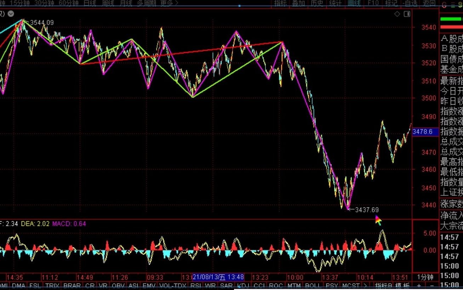Select the WR indicator tab
The image size is (463, 290).
(x=210, y=286)
